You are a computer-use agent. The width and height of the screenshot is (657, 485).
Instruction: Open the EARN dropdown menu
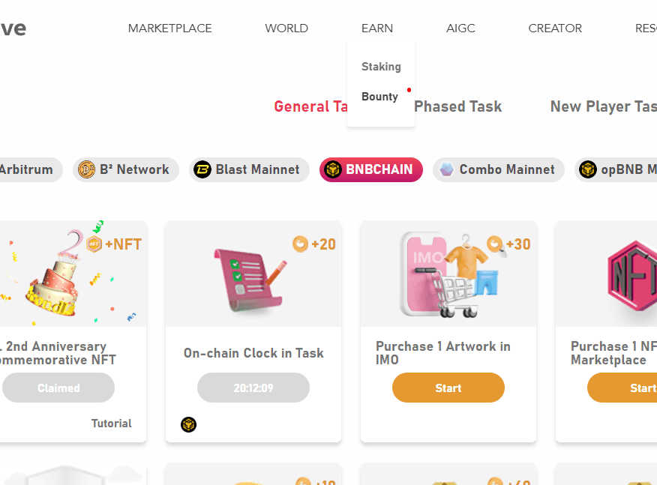coord(376,28)
